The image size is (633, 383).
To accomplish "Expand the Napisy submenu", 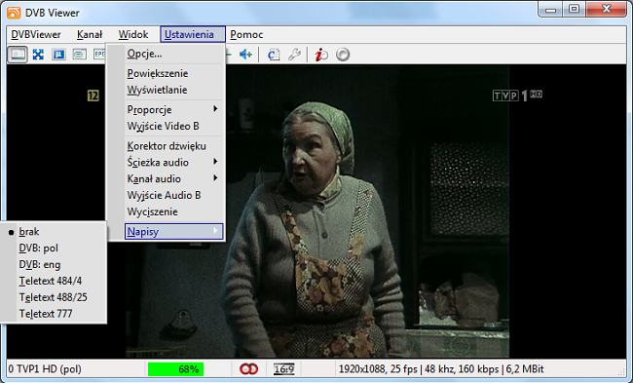I will click(x=174, y=232).
